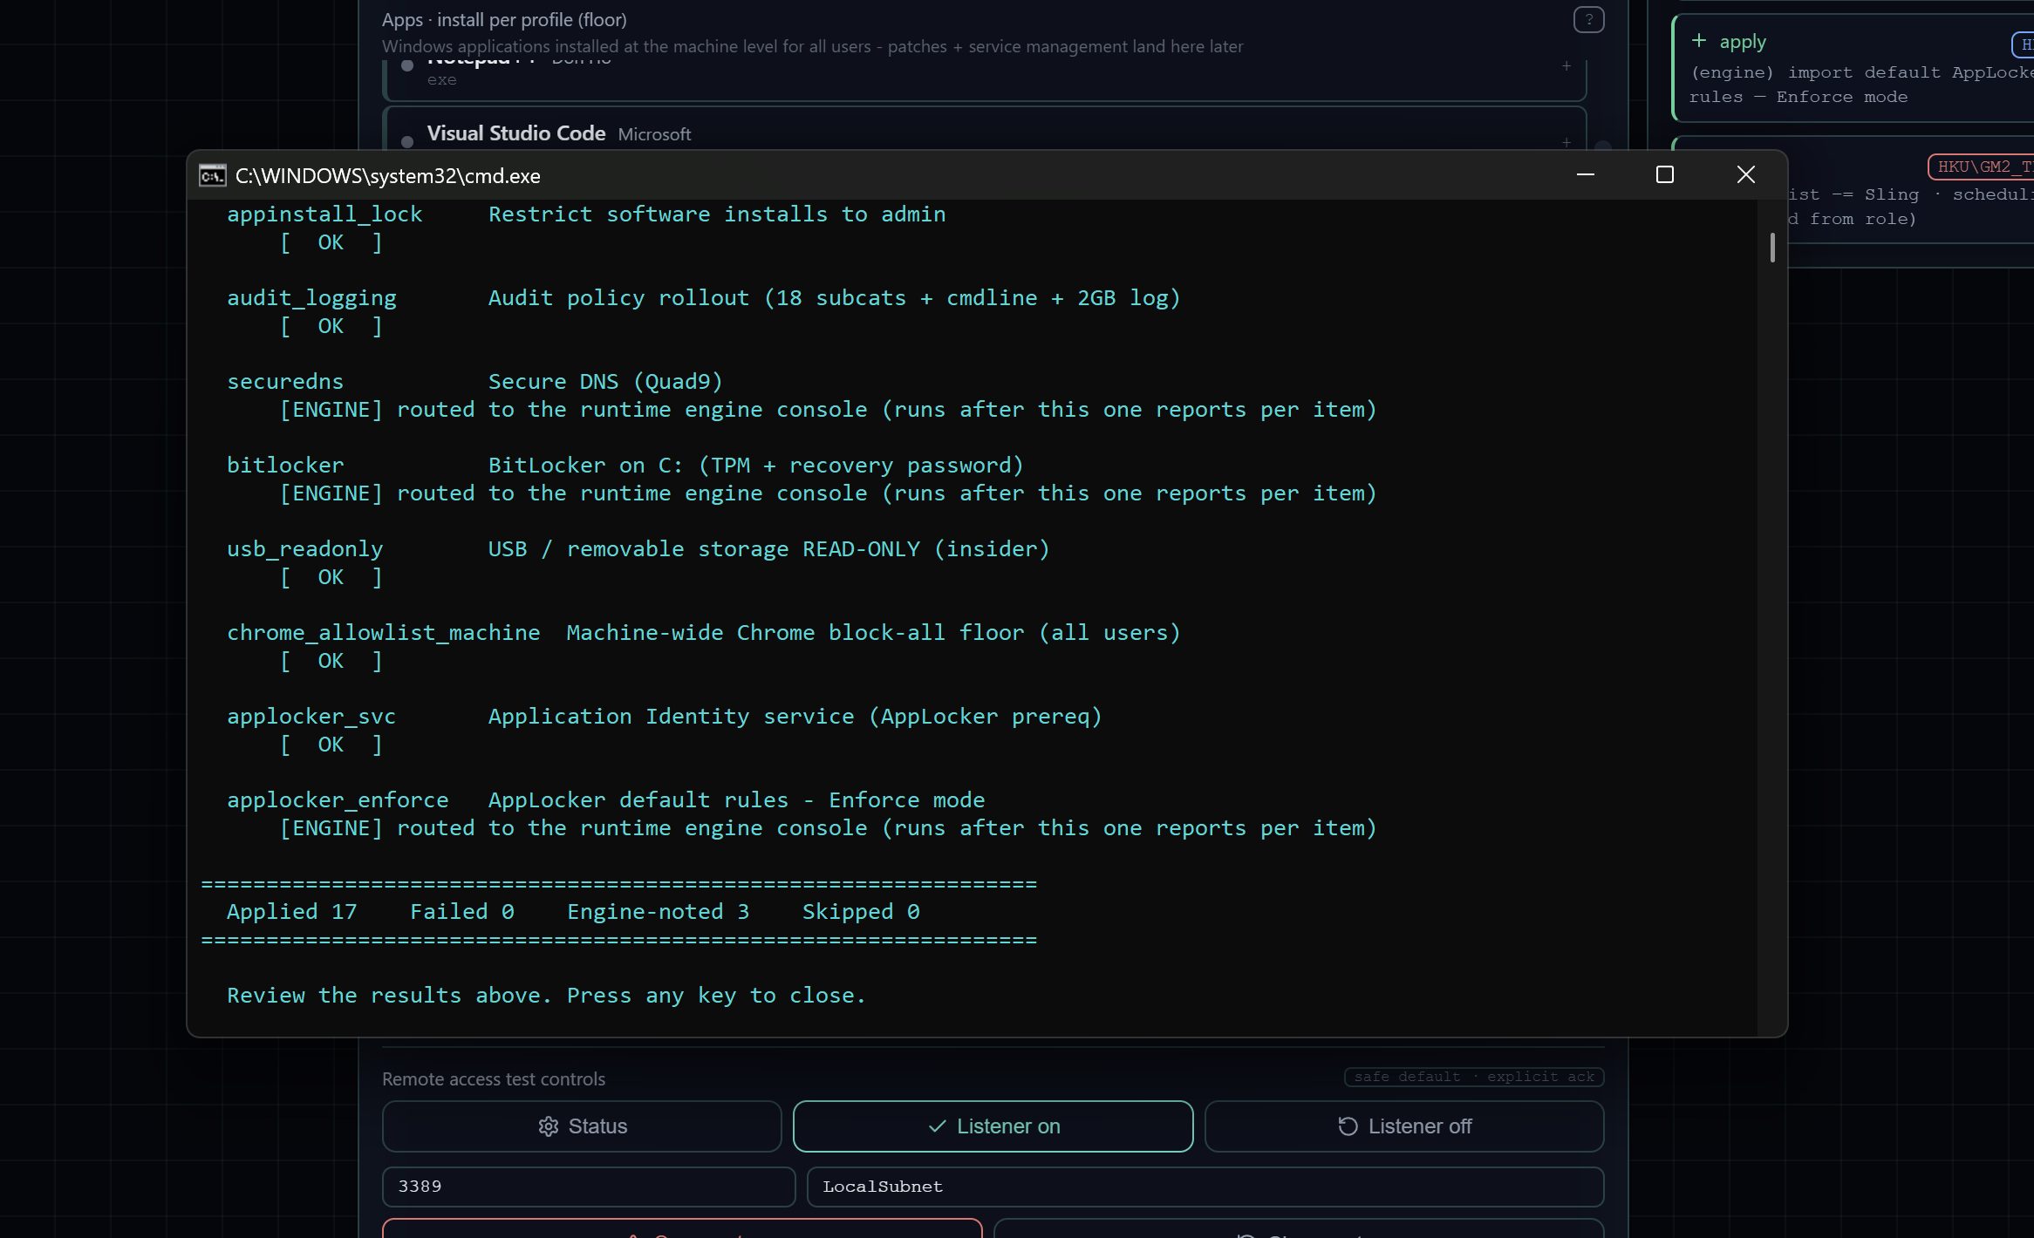Click the HKU\GM2_T tag in the right panel

[x=1981, y=167]
